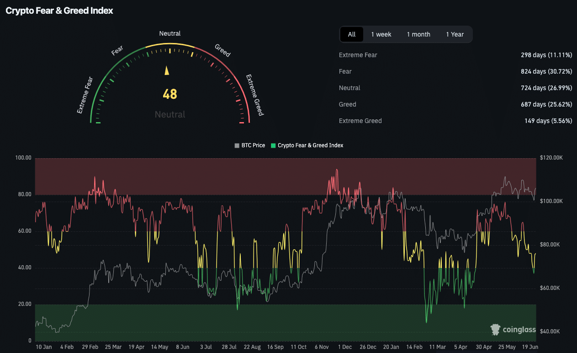577x353 pixels.
Task: Toggle the BTC Price legend series
Action: tap(250, 145)
